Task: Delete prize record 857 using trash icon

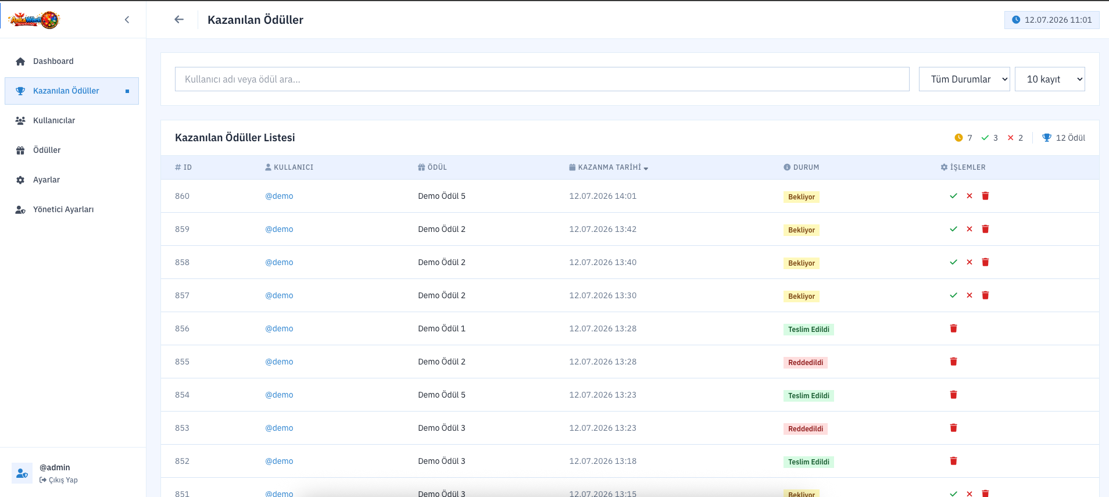Action: (x=985, y=295)
